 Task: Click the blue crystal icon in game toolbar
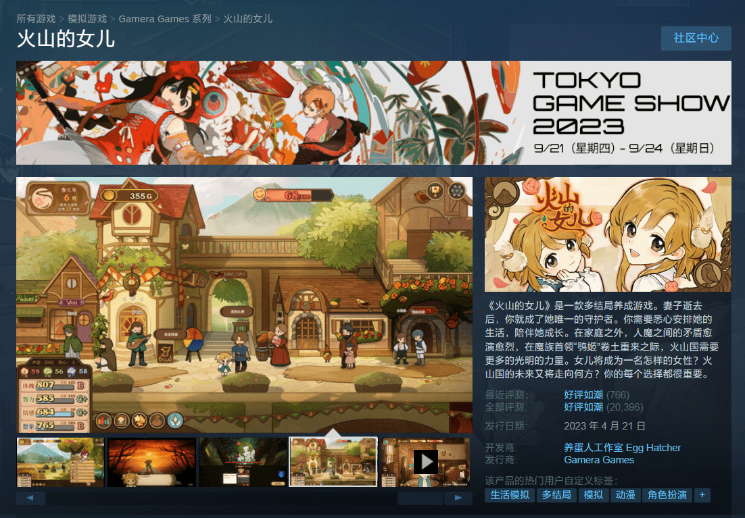[x=174, y=421]
